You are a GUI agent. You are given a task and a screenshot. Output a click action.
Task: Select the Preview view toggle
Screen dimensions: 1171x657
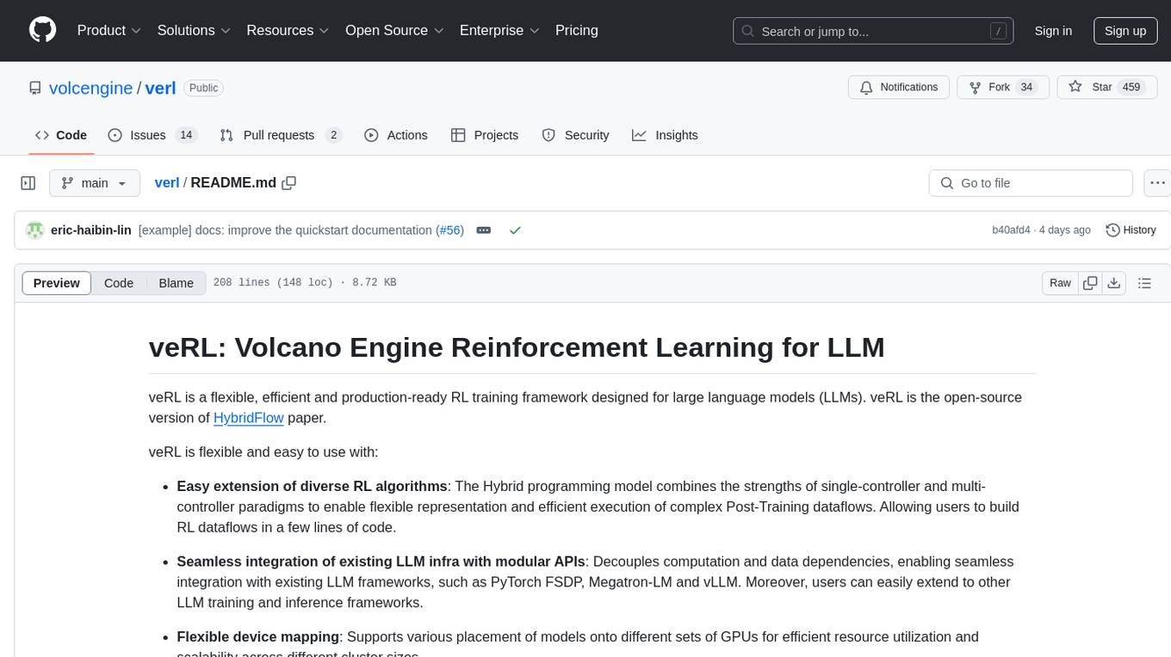tap(57, 283)
